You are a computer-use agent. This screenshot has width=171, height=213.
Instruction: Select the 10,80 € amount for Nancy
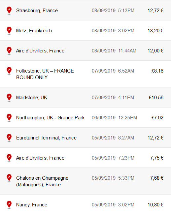click(155, 205)
